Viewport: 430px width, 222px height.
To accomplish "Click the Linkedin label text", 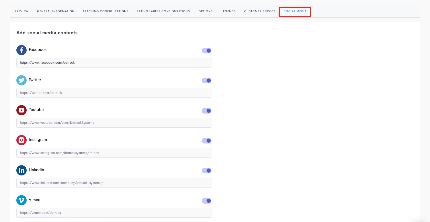I will (36, 170).
